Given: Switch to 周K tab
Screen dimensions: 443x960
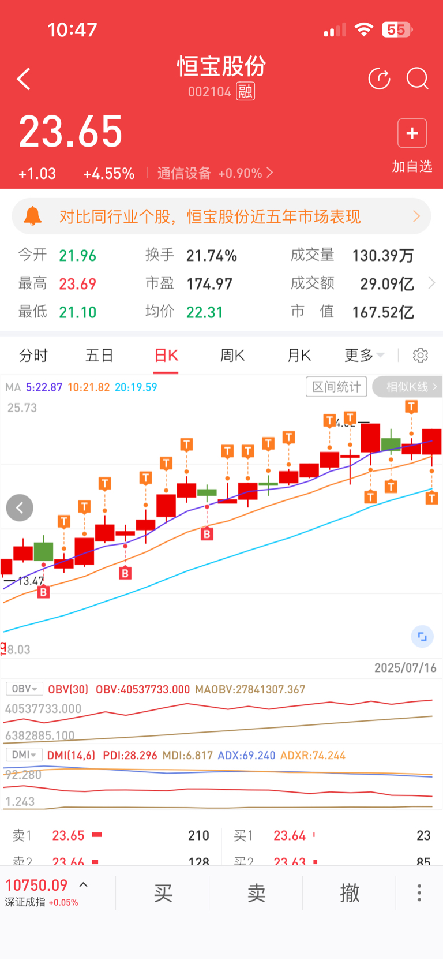Looking at the screenshot, I should 232,355.
